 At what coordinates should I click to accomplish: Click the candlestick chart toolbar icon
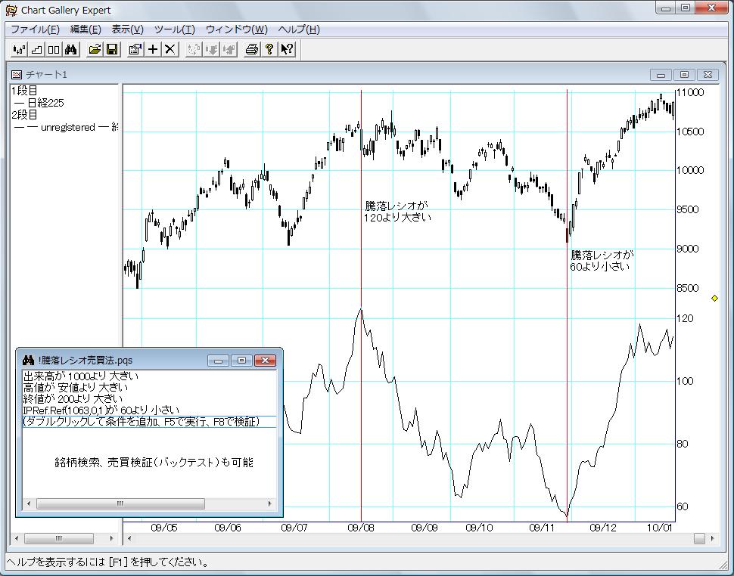pos(20,50)
